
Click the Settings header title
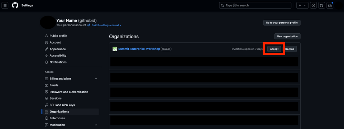(27, 5)
